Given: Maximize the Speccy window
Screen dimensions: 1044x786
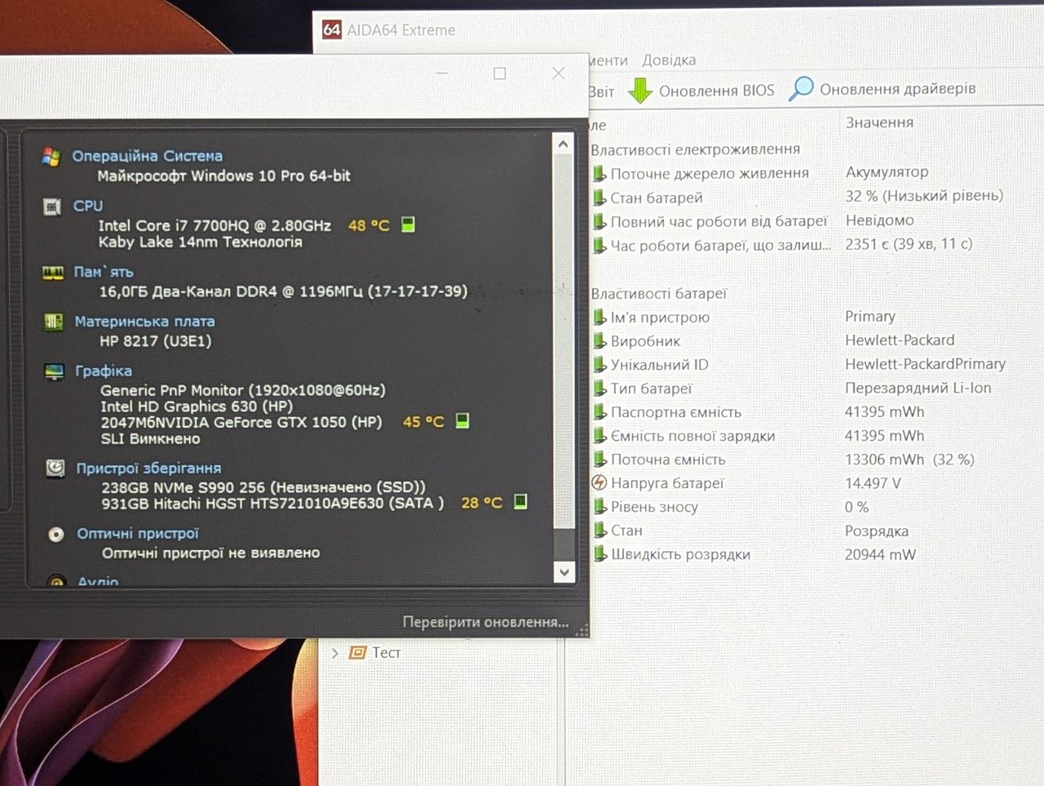Looking at the screenshot, I should 500,73.
